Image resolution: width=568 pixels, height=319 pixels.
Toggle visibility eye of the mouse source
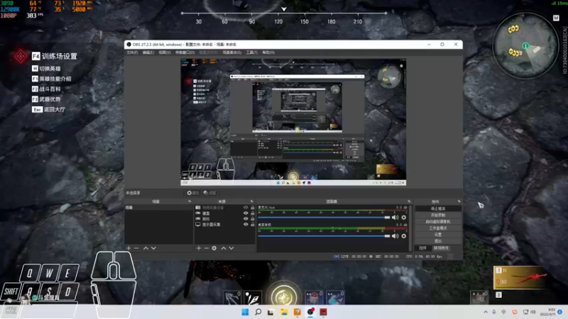click(x=246, y=219)
